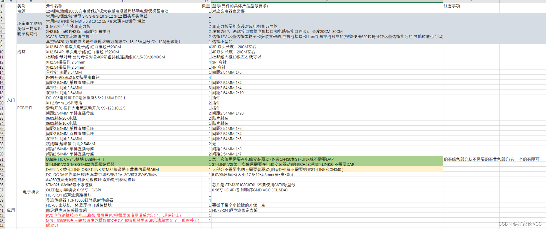546x229 pixels.
Task: Select the DC-DC 3A迷你降压模块 cell
Action: point(123,175)
